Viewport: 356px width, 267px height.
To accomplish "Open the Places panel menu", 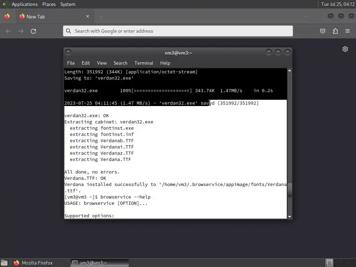I will pyautogui.click(x=49, y=4).
